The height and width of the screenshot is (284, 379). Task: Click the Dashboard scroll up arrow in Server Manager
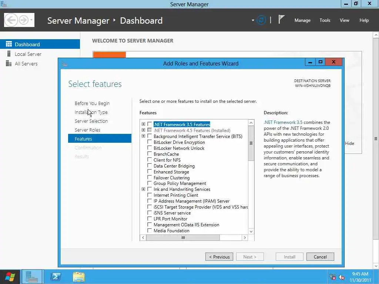point(376,35)
